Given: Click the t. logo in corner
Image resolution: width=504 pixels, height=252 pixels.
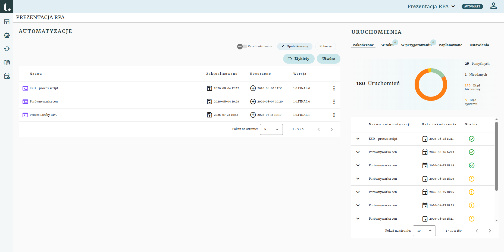Looking at the screenshot, I should click(7, 7).
